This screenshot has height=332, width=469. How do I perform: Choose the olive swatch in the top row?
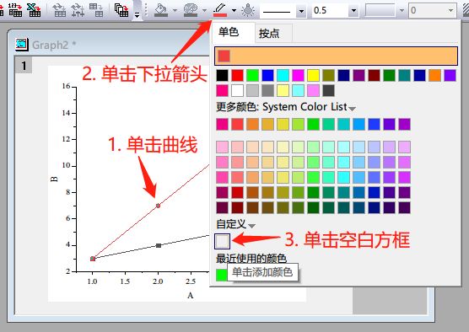(x=328, y=76)
